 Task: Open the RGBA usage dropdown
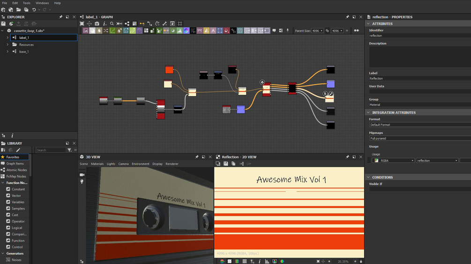click(393, 161)
